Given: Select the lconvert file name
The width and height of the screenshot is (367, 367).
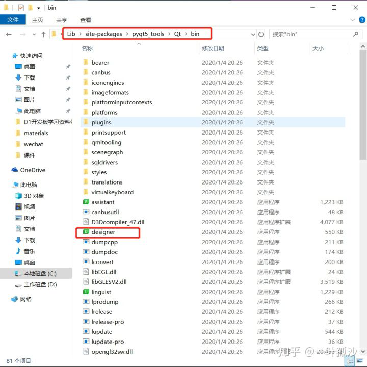Looking at the screenshot, I should pos(102,262).
